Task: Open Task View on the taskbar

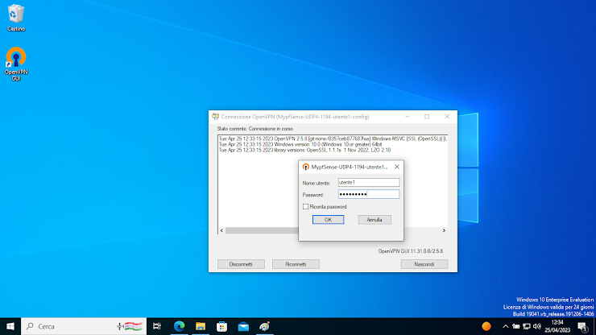Action: pos(156,326)
